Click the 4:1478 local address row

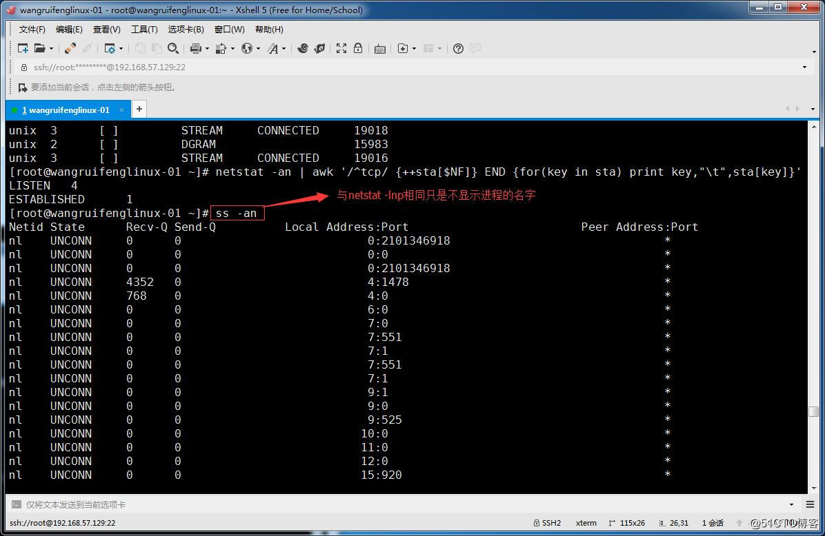[x=388, y=282]
